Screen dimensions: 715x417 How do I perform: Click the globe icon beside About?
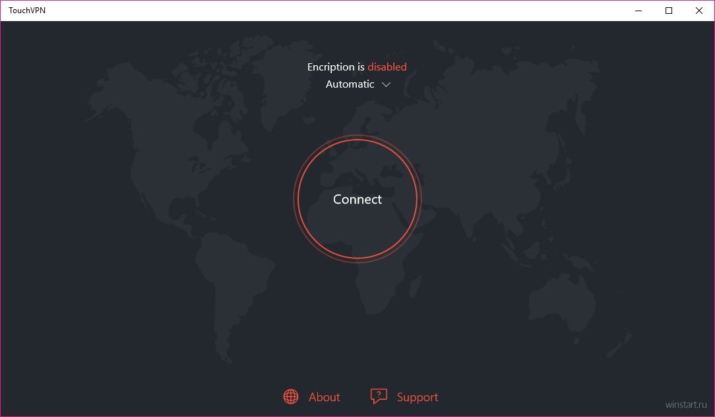[x=291, y=397]
